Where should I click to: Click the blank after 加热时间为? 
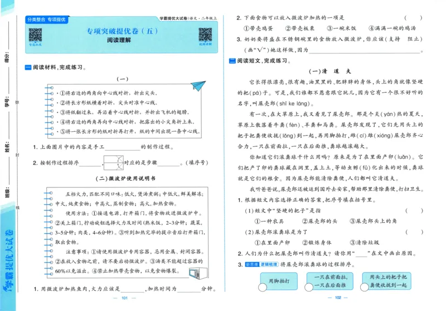coord(189,289)
